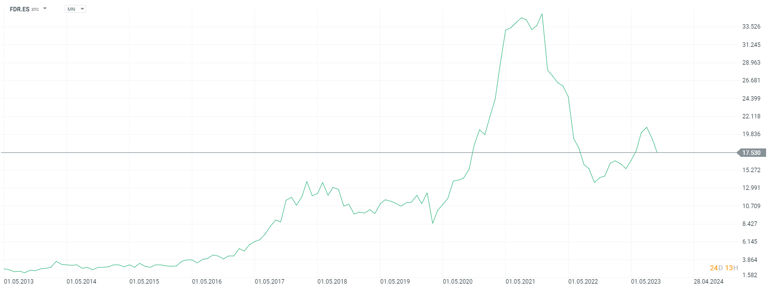Click the chart line's highest peak
The height and width of the screenshot is (290, 772).
click(x=542, y=14)
